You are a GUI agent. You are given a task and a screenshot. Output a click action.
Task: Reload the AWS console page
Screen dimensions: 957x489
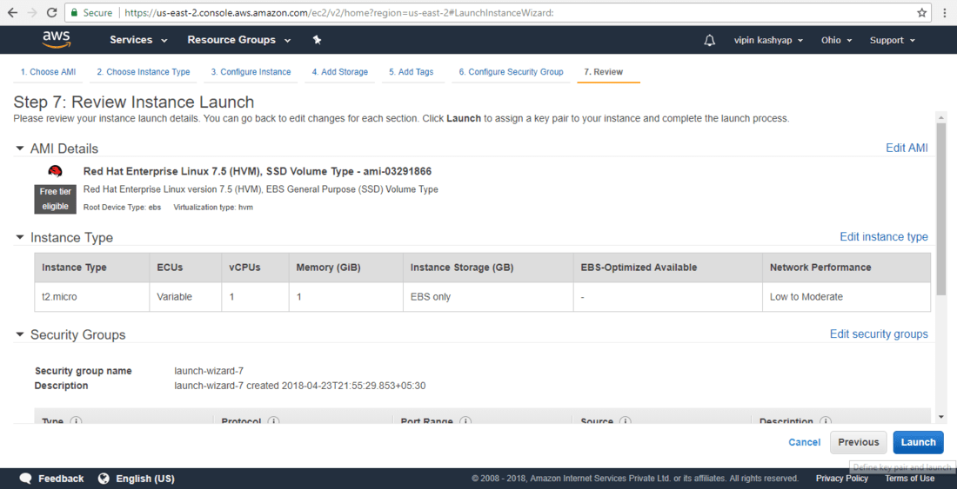tap(52, 13)
